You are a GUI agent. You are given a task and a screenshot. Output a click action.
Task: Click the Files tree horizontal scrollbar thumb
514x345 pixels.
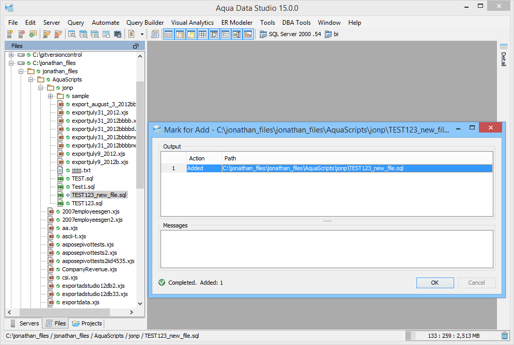click(65, 312)
